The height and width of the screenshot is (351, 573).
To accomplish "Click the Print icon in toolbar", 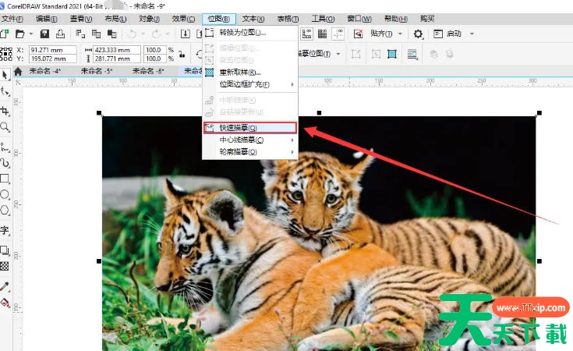I will click(60, 34).
